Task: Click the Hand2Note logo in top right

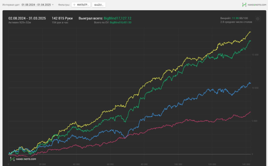Action: (x=254, y=5)
